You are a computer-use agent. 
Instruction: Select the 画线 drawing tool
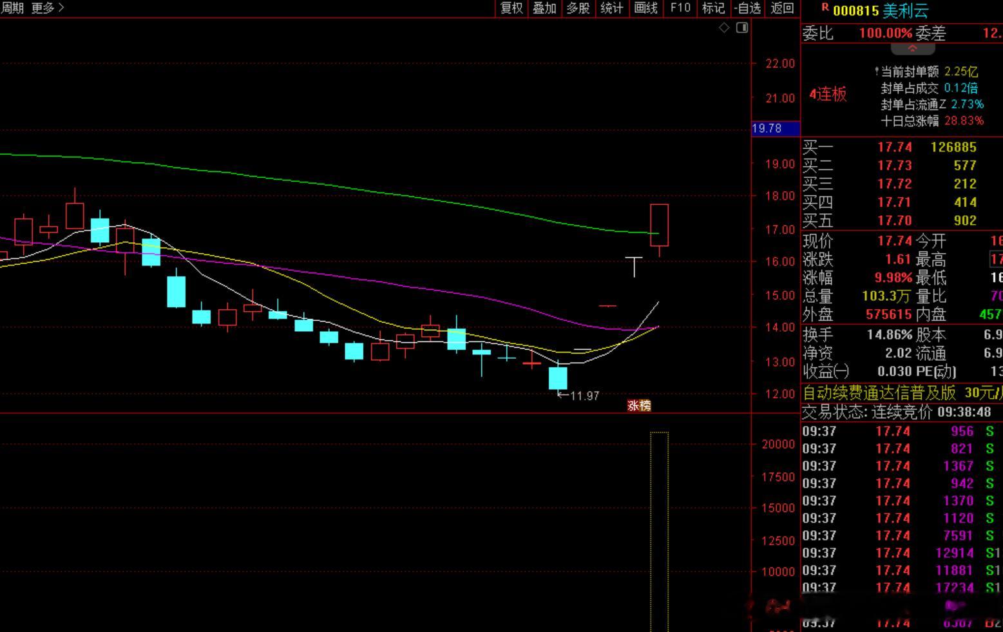pos(645,8)
